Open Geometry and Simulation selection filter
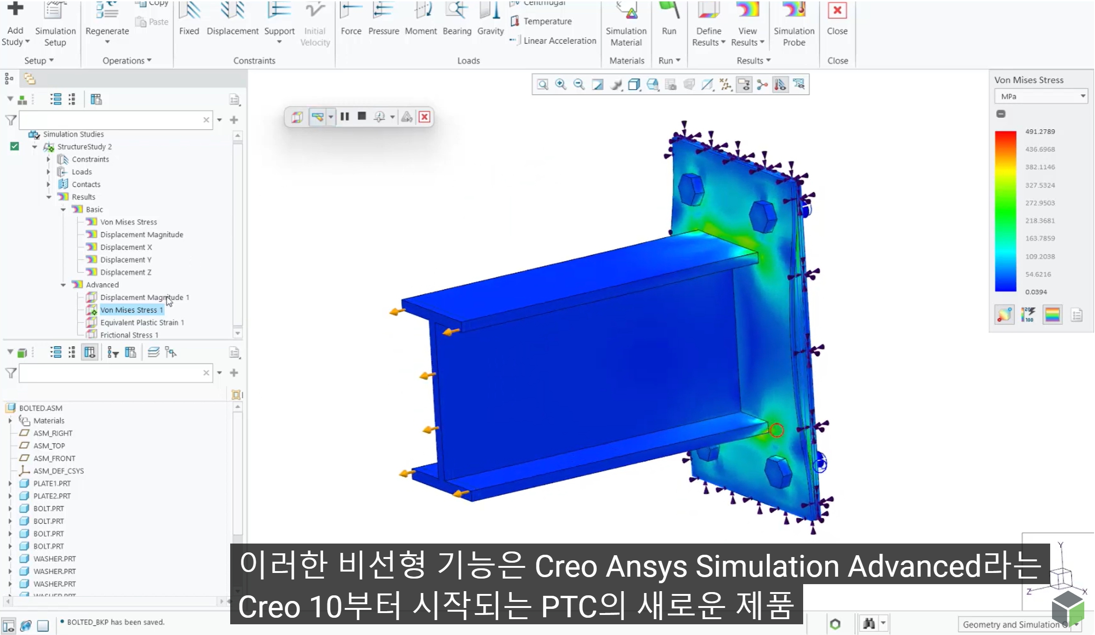This screenshot has height=635, width=1095. coord(1020,624)
